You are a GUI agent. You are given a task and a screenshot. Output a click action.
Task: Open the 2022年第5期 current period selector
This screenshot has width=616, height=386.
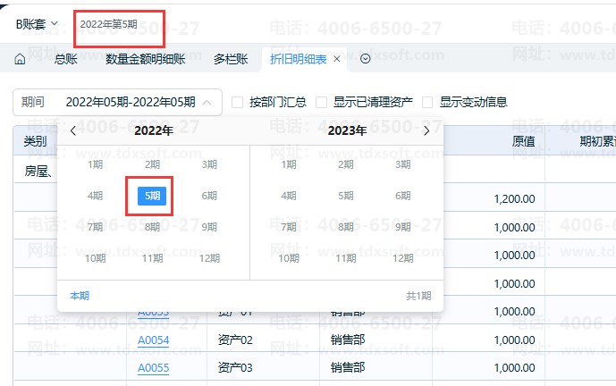point(109,24)
